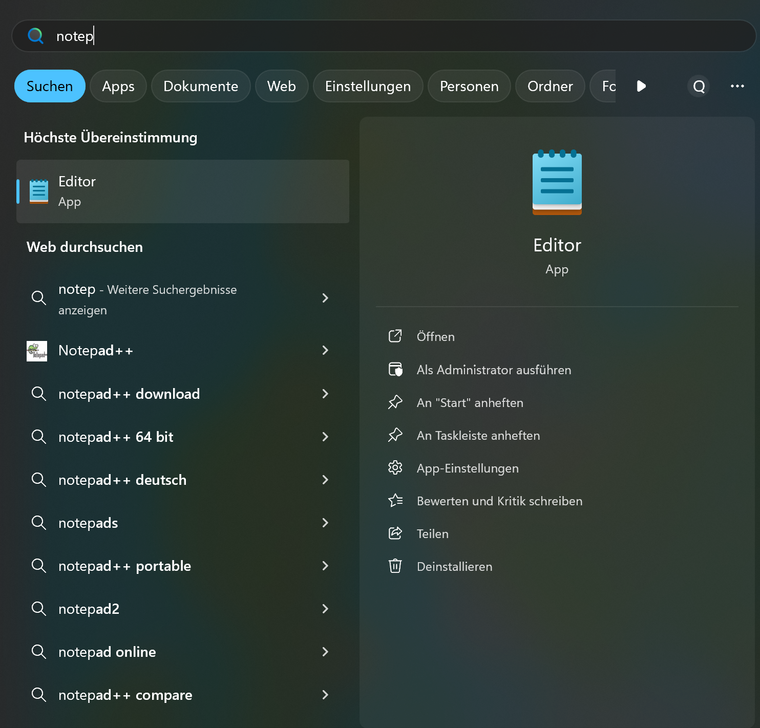
Task: Click the Editor title in preview pane
Action: pyautogui.click(x=557, y=245)
